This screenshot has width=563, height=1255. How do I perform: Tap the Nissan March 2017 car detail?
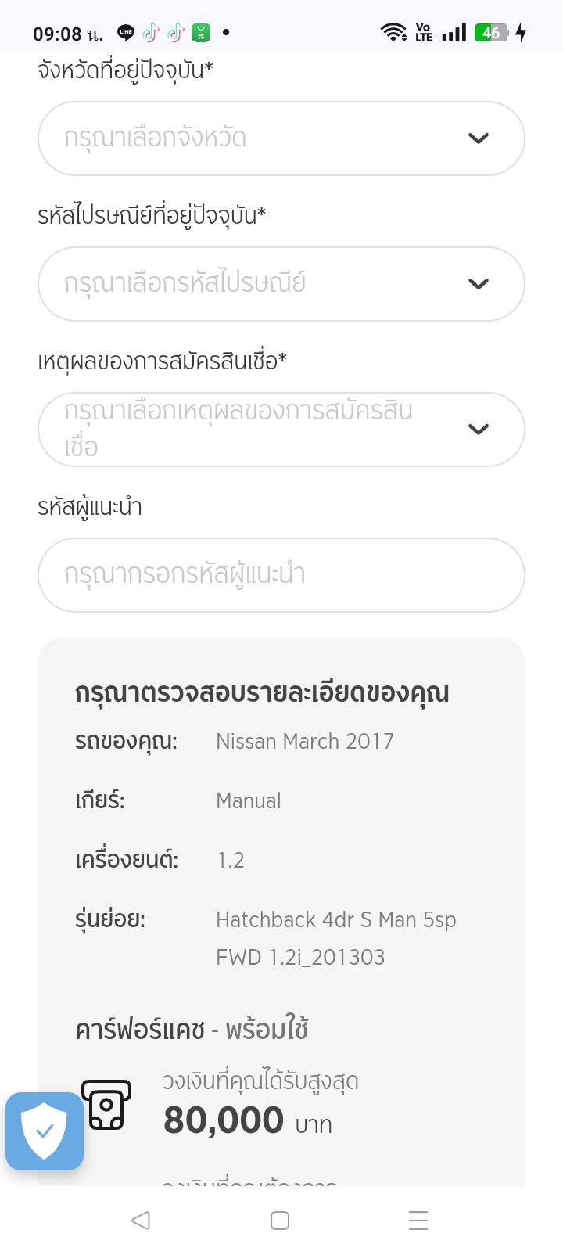tap(305, 742)
